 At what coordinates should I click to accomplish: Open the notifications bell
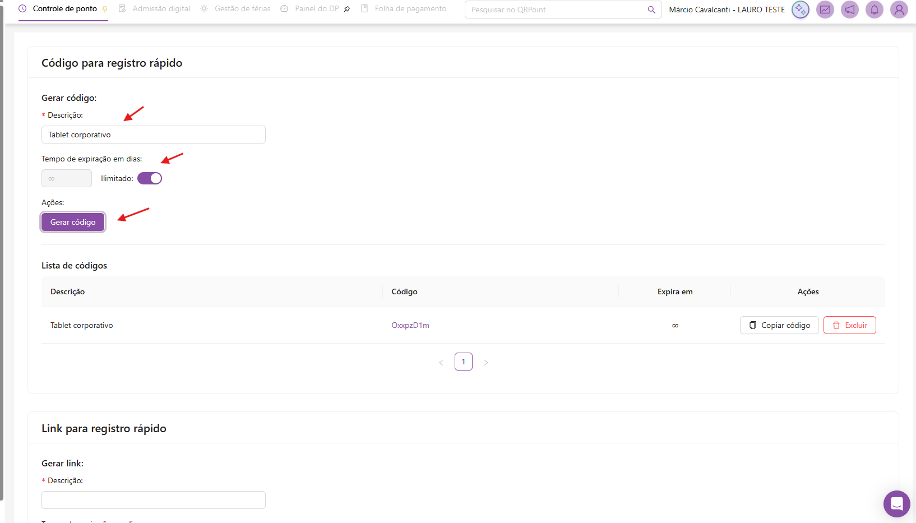(874, 10)
